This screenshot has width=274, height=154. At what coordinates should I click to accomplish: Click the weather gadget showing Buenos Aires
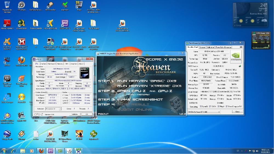(250, 15)
